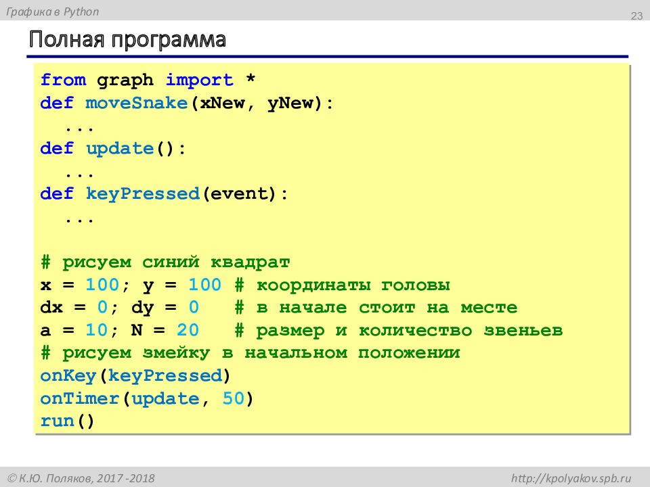This screenshot has height=487, width=650.
Task: Click the 'onTimer(update, 50)' line
Action: [146, 398]
